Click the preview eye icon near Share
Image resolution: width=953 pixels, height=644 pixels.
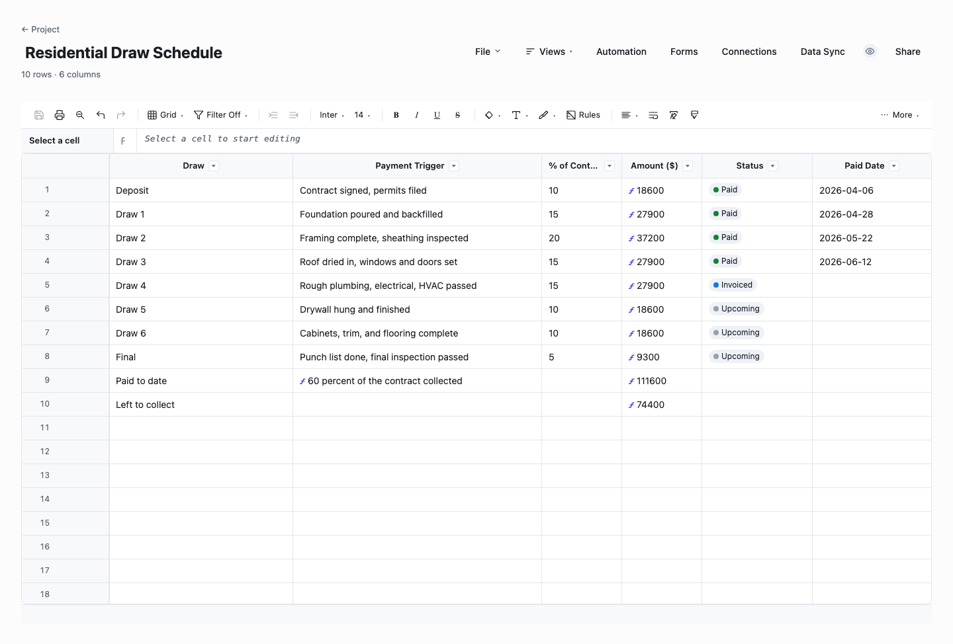(x=870, y=52)
